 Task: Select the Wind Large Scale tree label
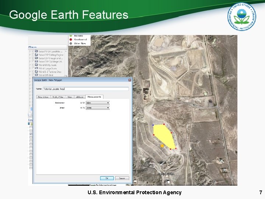(47, 68)
